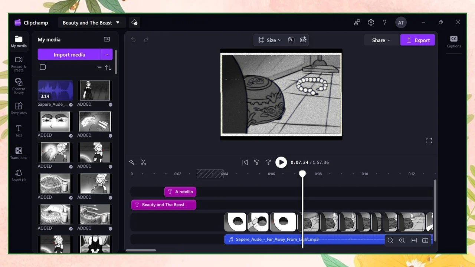
Task: Click the background removal toolbar icon
Action: pyautogui.click(x=291, y=40)
